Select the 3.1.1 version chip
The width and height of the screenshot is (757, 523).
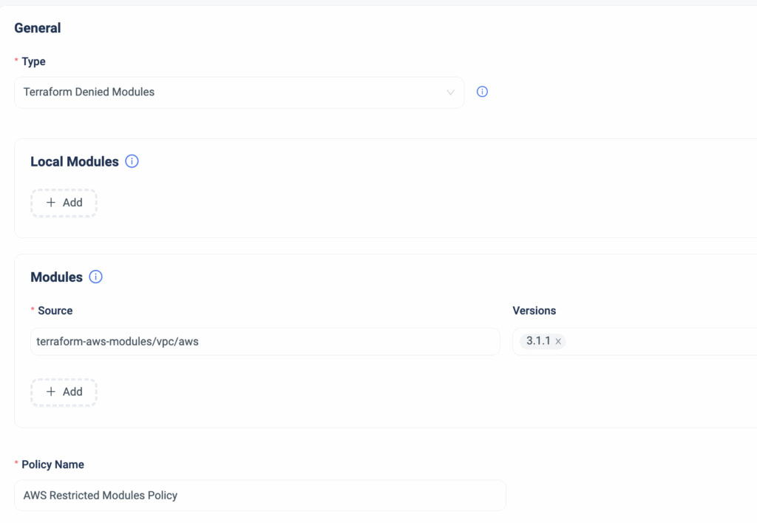click(537, 341)
